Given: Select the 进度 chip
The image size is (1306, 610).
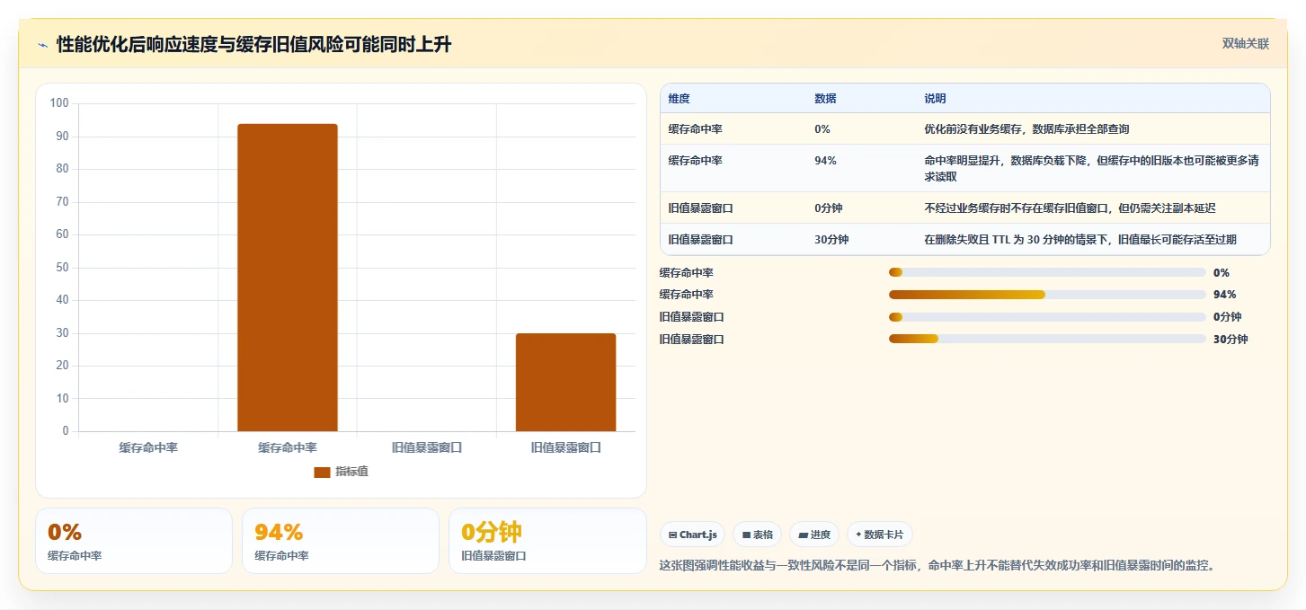Looking at the screenshot, I should pyautogui.click(x=814, y=535).
